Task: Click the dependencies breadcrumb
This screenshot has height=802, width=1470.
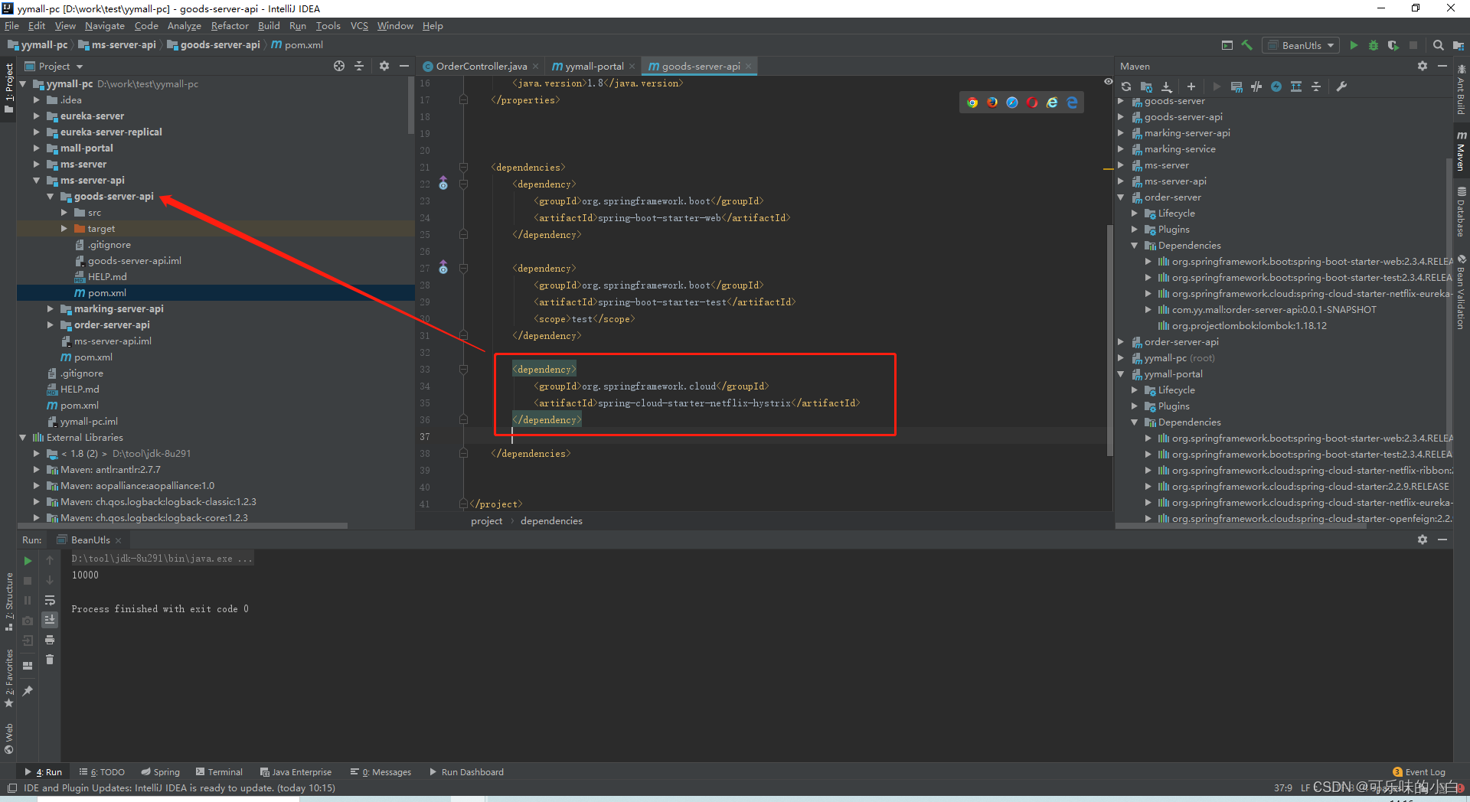Action: tap(551, 521)
